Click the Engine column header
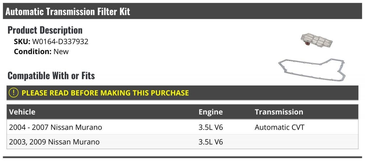The image size is (365, 161). [x=210, y=112]
